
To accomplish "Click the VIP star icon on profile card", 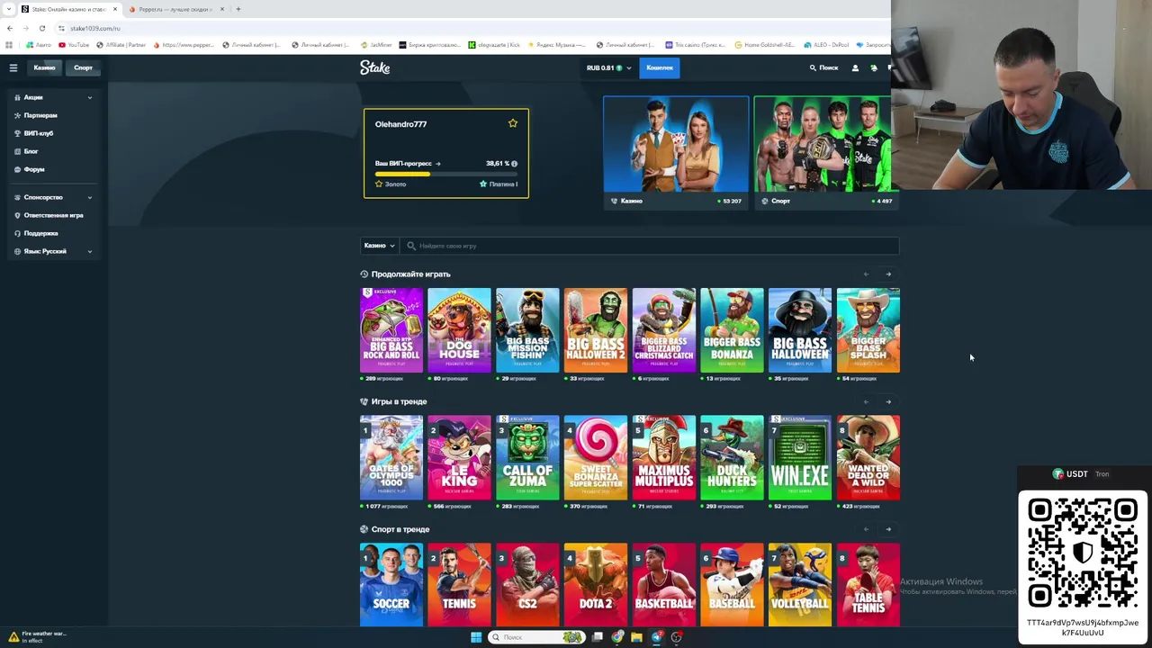I will (x=513, y=123).
